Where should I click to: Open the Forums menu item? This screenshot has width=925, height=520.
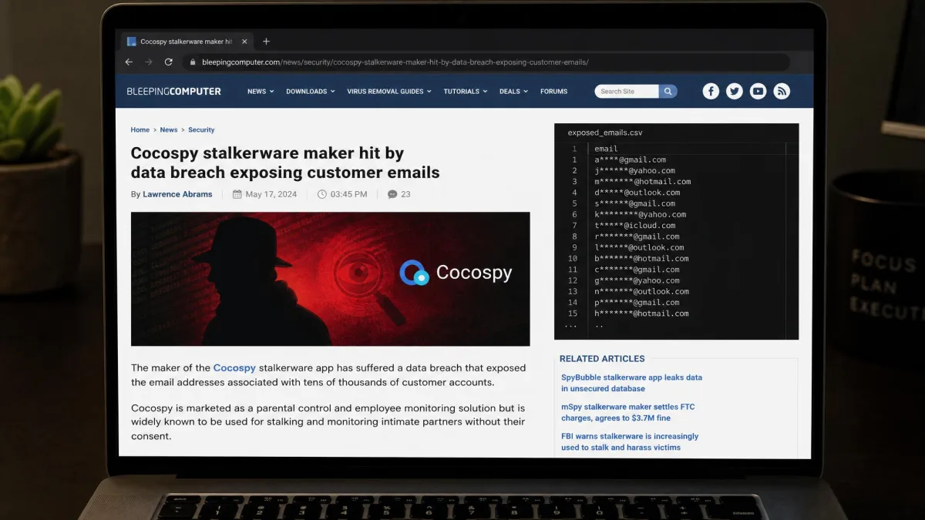pos(553,91)
